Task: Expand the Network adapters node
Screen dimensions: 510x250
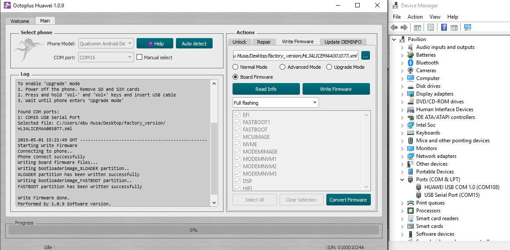Action: (402, 156)
